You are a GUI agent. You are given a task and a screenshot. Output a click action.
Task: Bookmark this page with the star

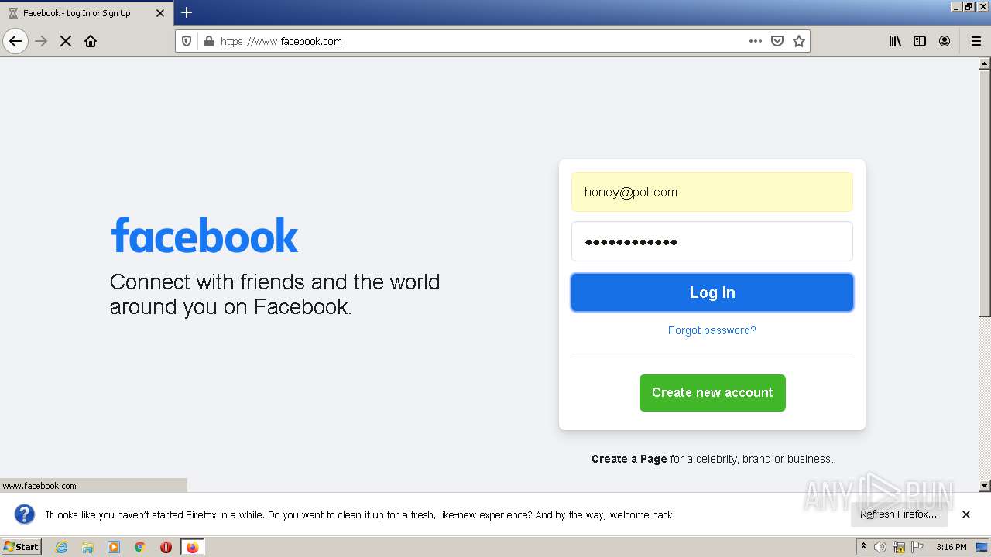[799, 41]
